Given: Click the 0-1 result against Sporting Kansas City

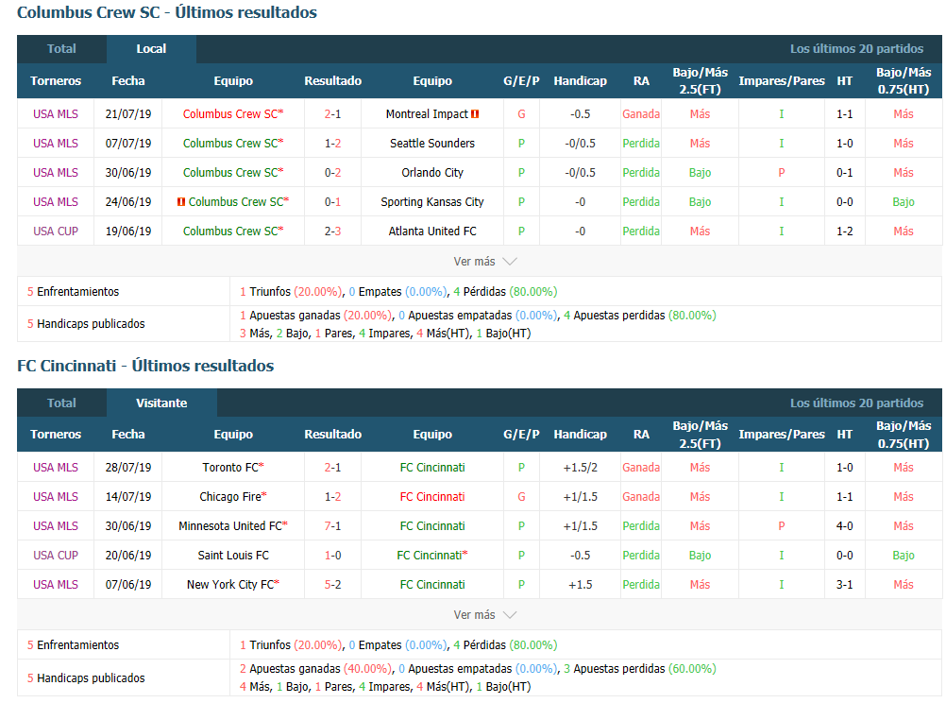Looking at the screenshot, I should (333, 201).
